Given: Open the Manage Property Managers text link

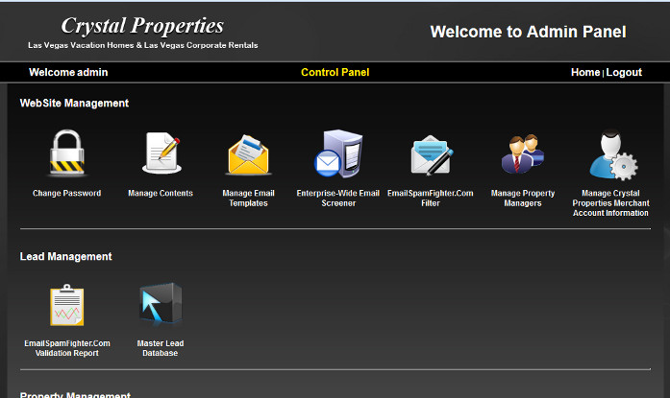Looking at the screenshot, I should click(x=522, y=199).
